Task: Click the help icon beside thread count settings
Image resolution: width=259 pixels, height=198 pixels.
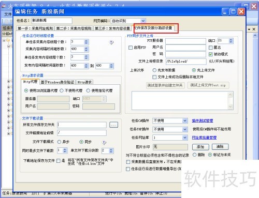Action: click(111, 42)
